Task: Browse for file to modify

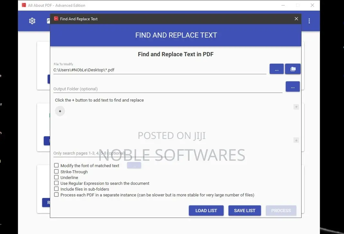Action: pos(276,69)
